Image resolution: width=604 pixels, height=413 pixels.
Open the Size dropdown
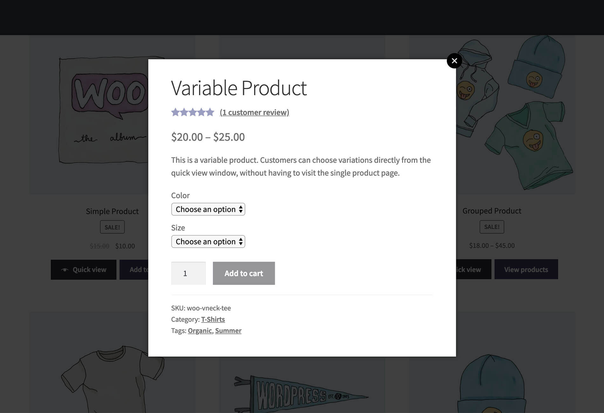[208, 242]
